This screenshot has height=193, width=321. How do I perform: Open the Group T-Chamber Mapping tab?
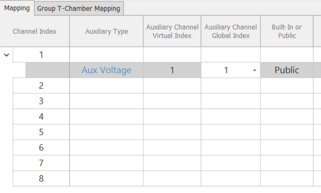coord(78,8)
